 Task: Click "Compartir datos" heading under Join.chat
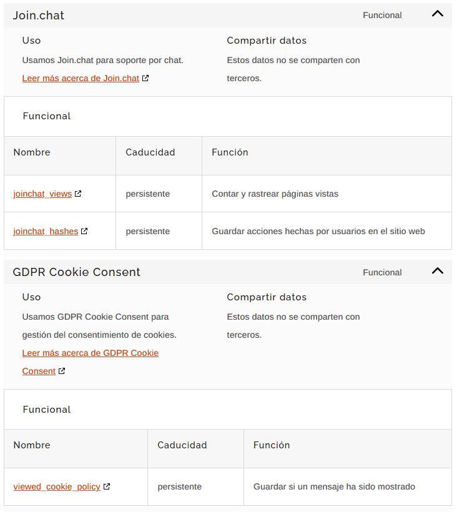pyautogui.click(x=267, y=41)
